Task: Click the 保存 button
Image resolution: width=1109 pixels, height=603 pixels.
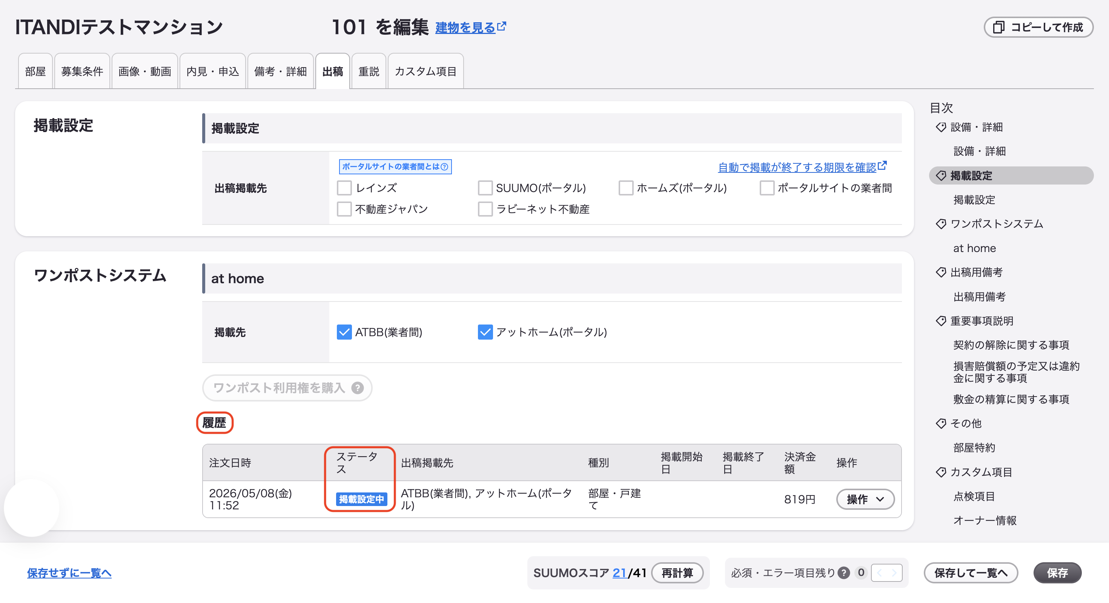Action: click(x=1057, y=573)
